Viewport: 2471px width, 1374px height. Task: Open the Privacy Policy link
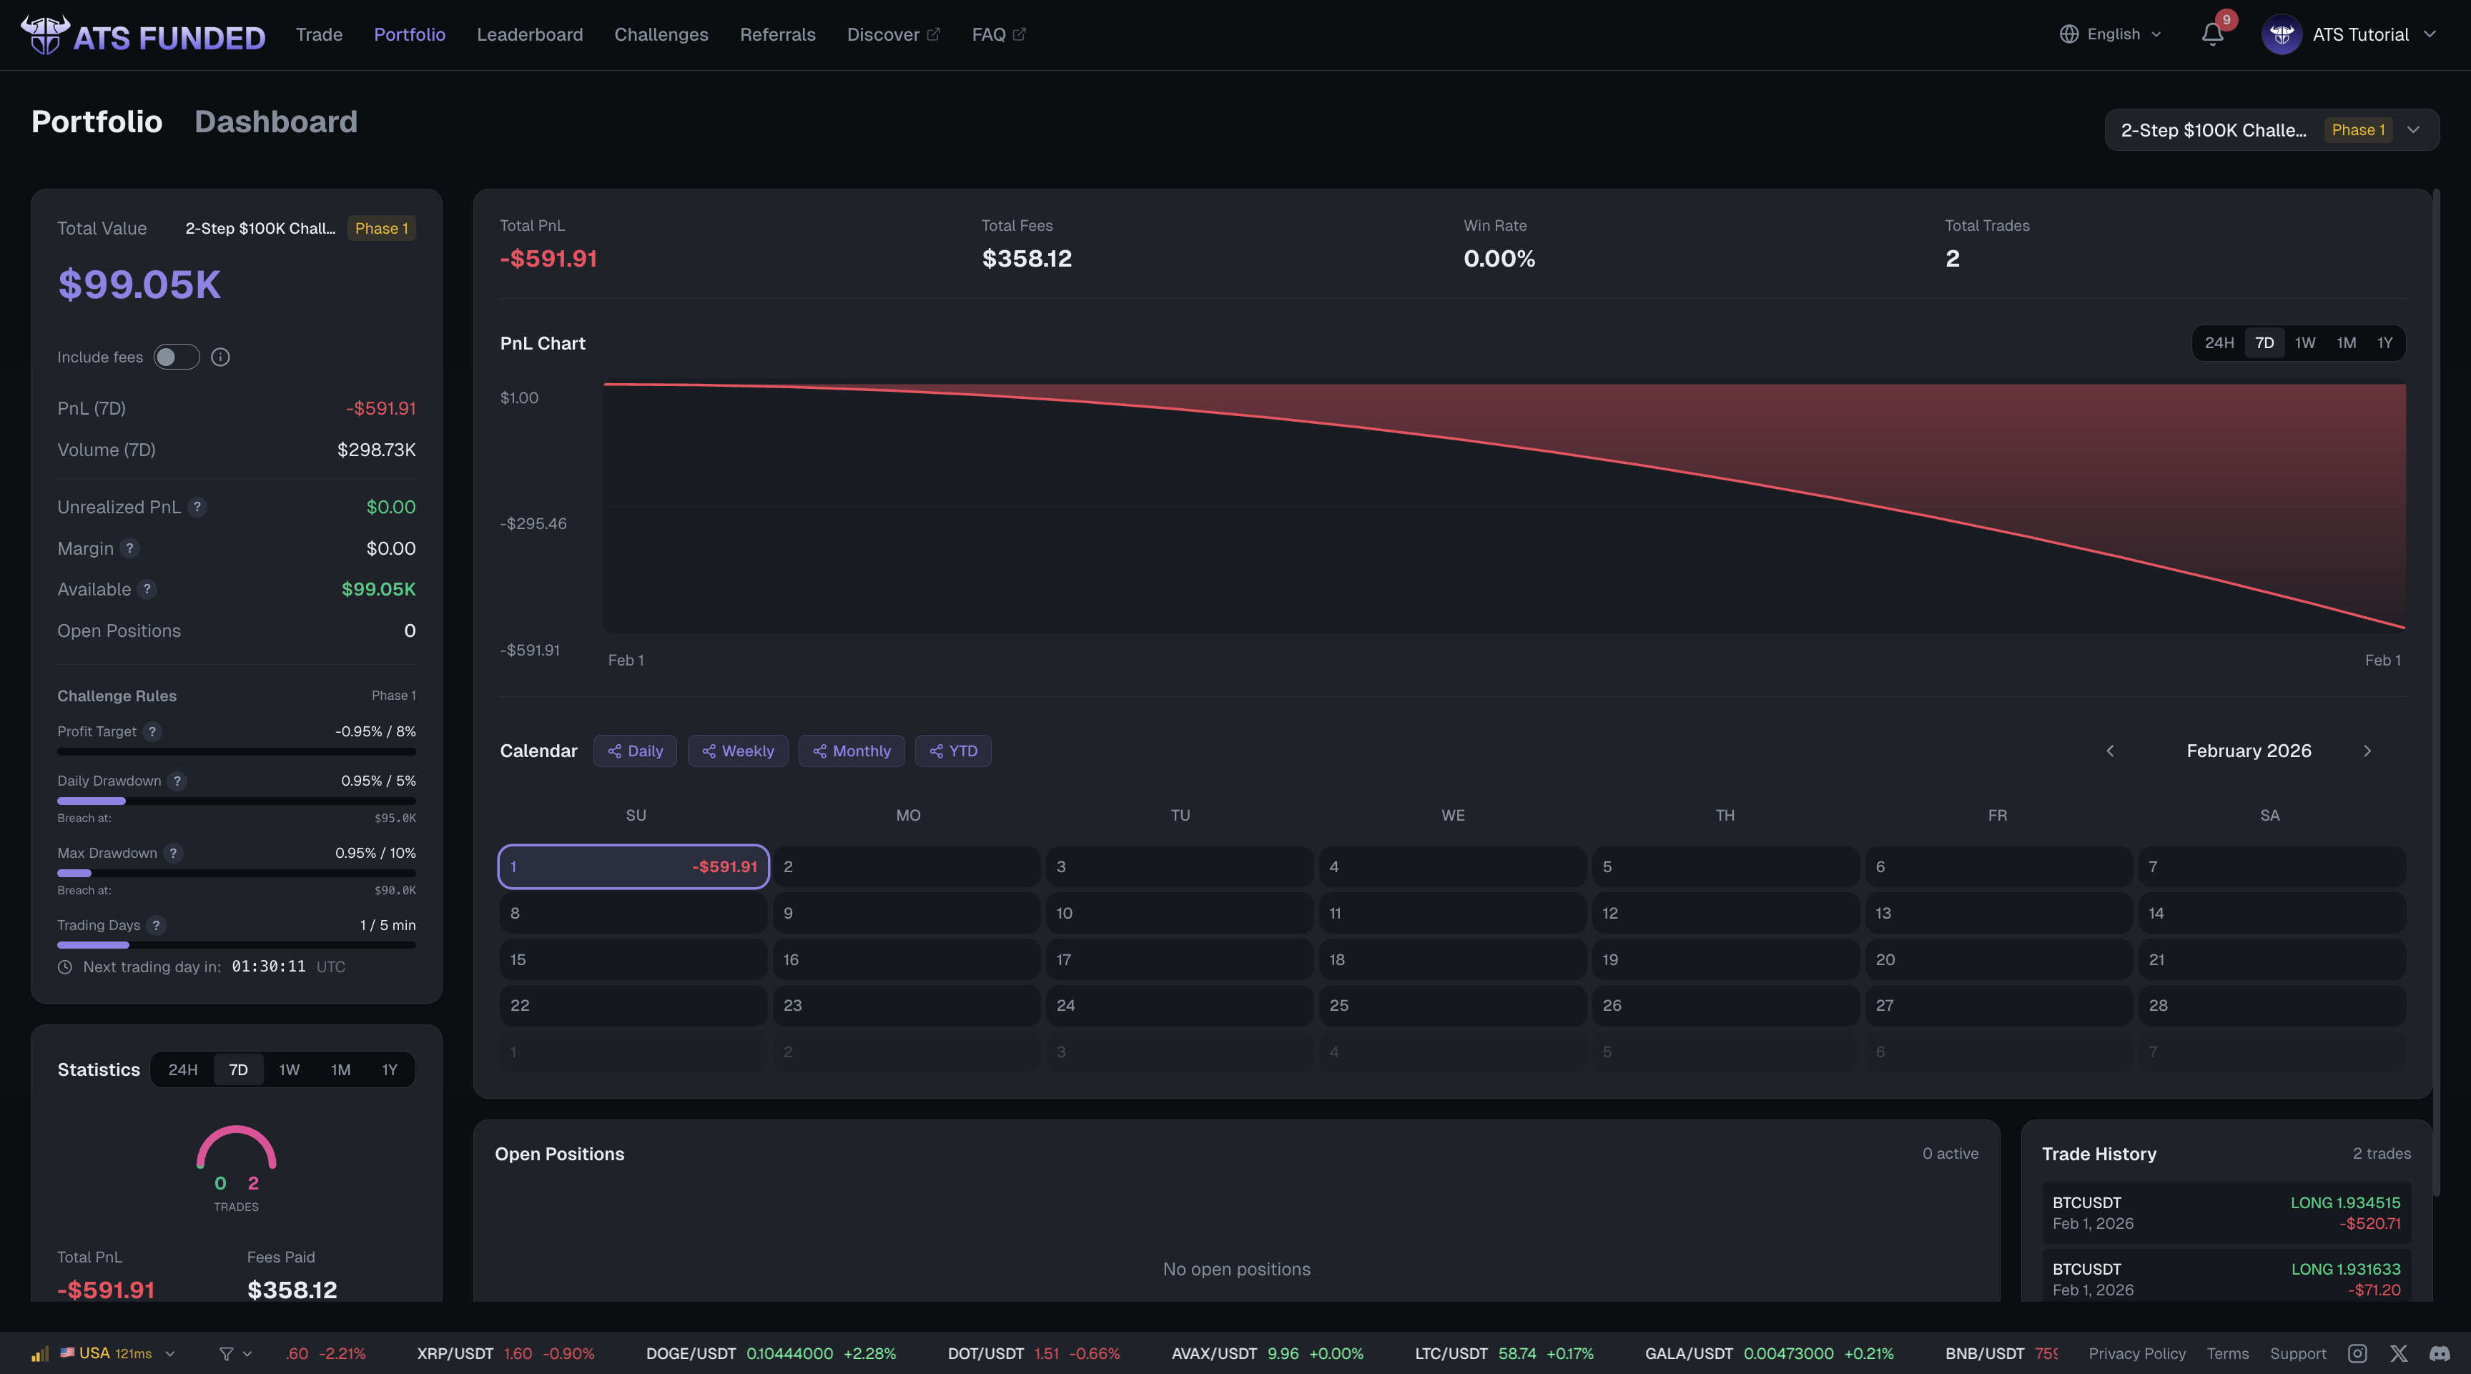[x=2136, y=1353]
